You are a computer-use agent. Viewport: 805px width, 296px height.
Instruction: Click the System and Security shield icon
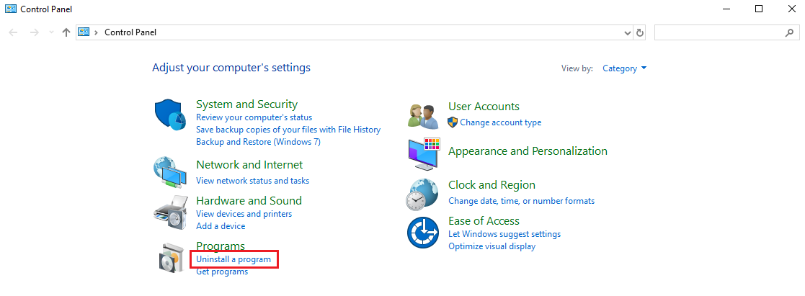click(x=170, y=115)
